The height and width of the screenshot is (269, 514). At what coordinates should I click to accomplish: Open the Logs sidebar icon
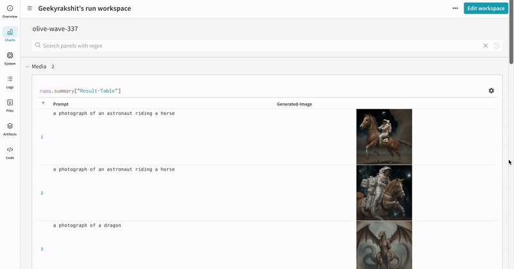tap(10, 82)
